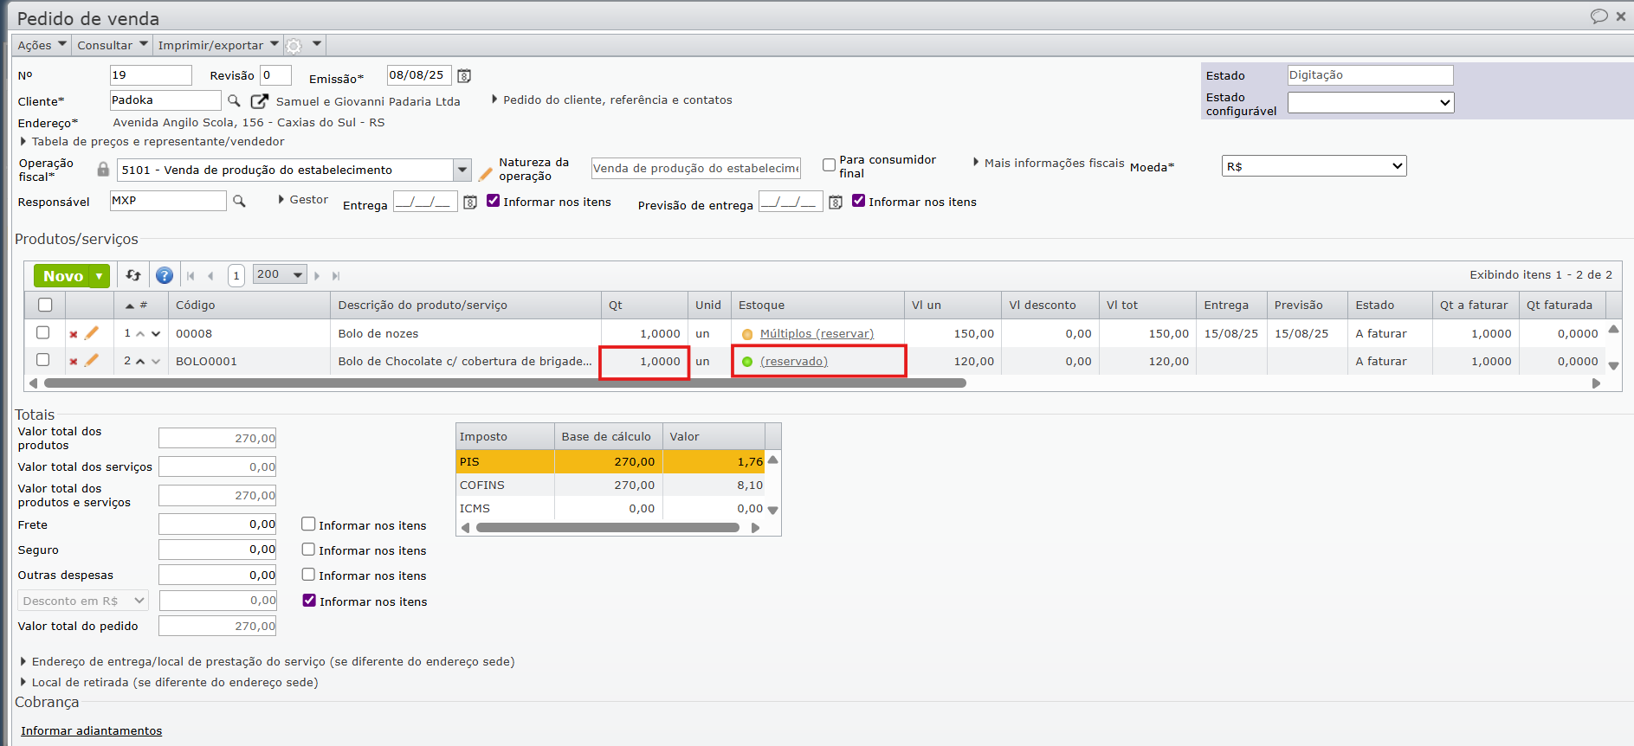Screen dimensions: 1634x746
Task: Select the PIS tax row
Action: pyautogui.click(x=611, y=461)
